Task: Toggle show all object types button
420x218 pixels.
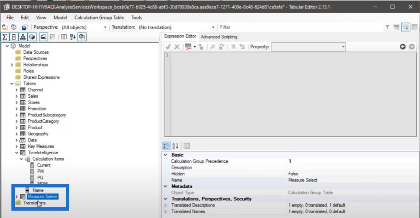Action: [x=82, y=37]
